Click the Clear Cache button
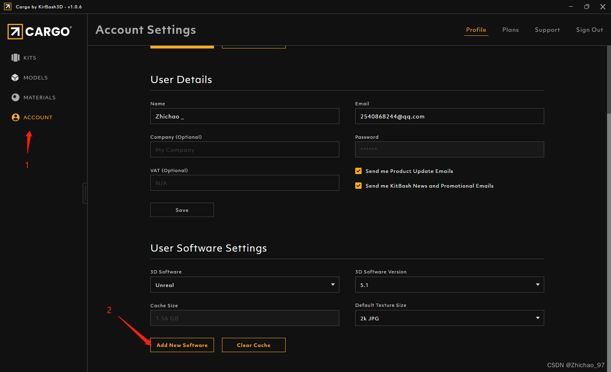This screenshot has height=372, width=611. (x=254, y=345)
